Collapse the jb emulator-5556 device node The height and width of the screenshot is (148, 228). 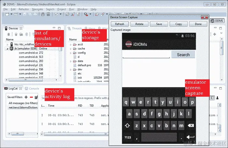(x=7, y=49)
